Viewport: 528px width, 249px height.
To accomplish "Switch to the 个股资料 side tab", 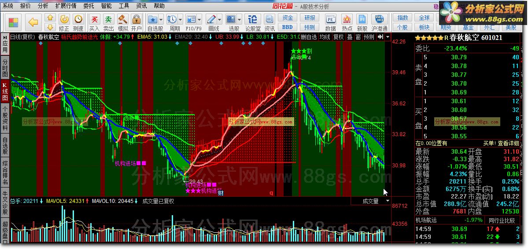I will [5, 119].
